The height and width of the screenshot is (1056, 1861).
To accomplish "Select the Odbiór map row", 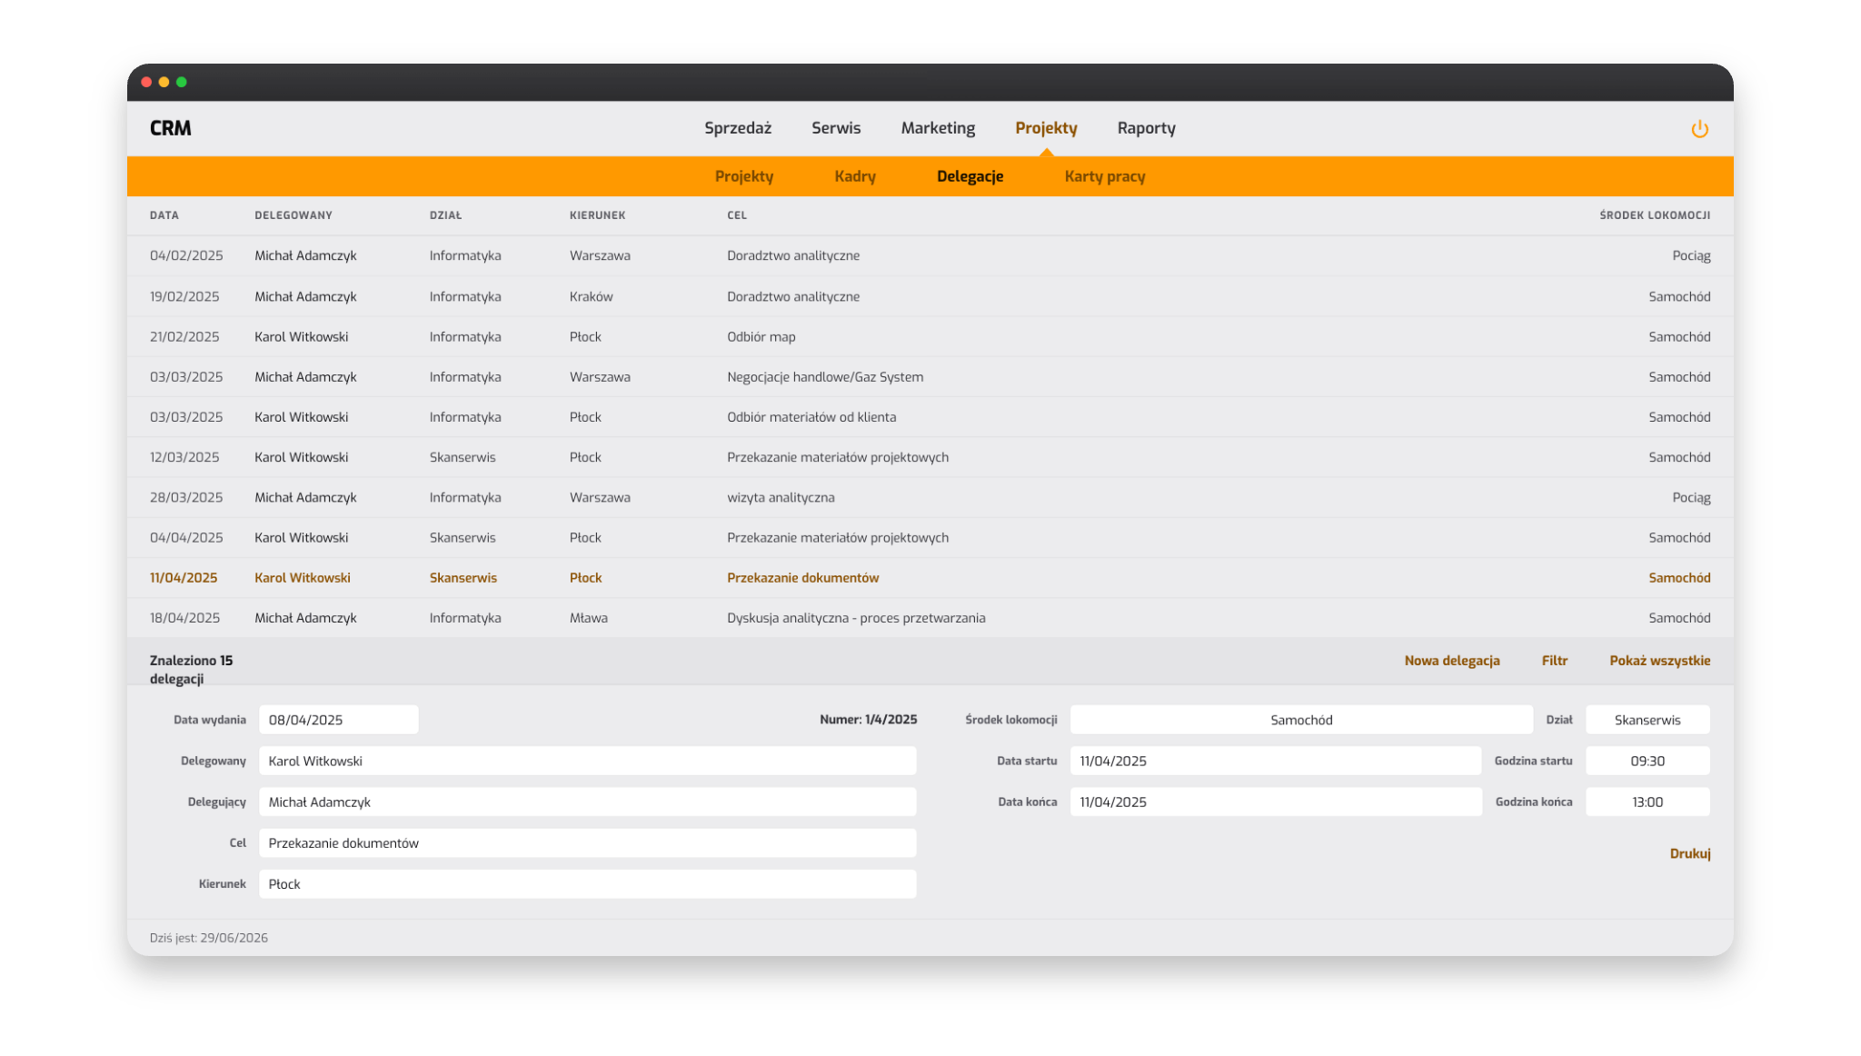I will (930, 336).
